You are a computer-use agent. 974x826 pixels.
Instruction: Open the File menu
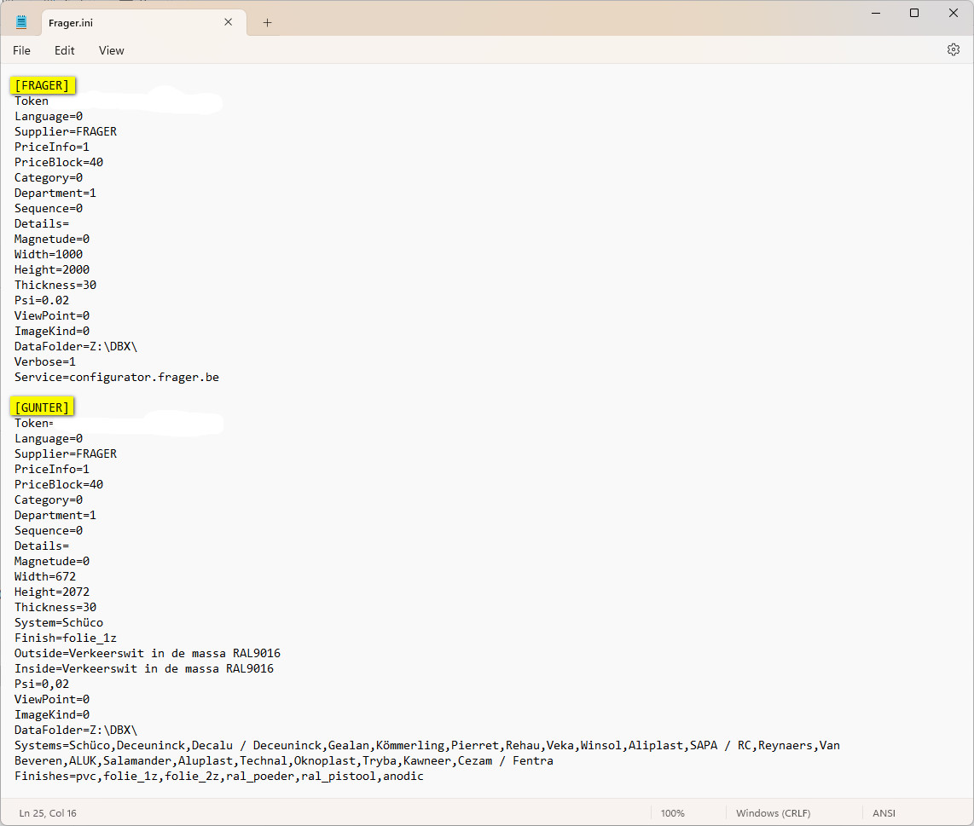[21, 50]
